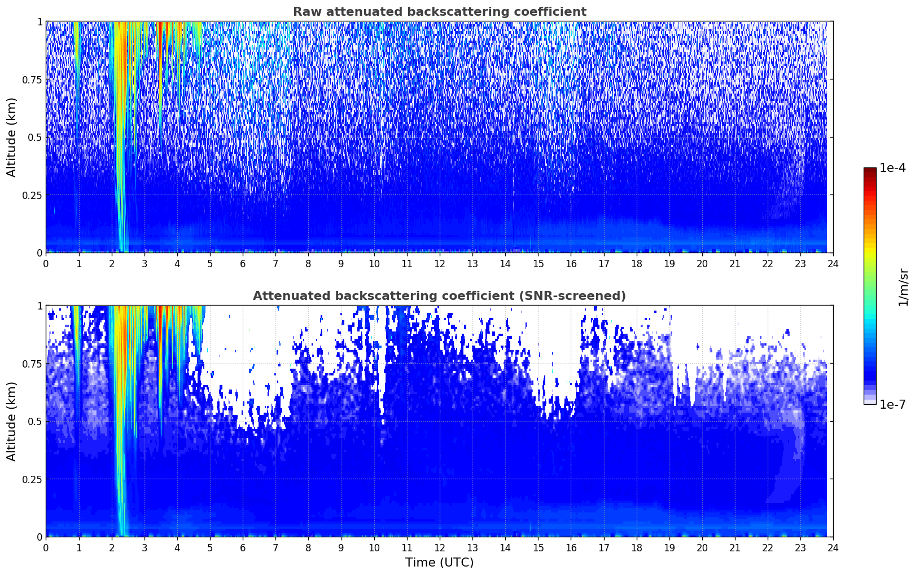
Task: Click the top plot's 'Altitude (km)' label
Action: point(12,137)
